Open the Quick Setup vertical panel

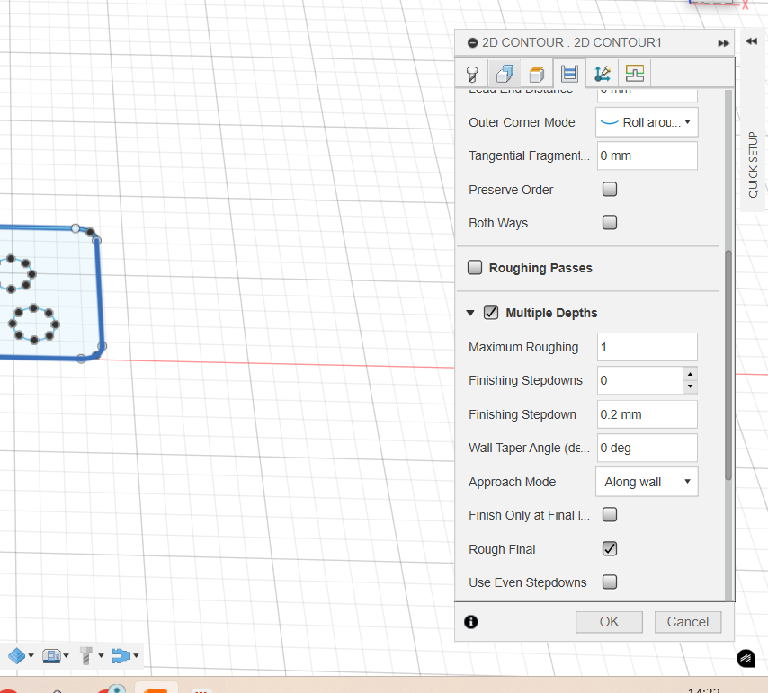(x=753, y=164)
